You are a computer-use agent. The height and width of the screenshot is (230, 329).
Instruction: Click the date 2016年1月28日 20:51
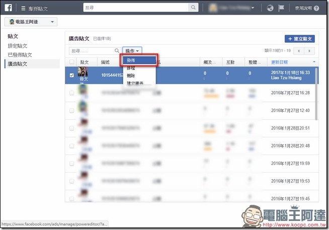pos(290,128)
